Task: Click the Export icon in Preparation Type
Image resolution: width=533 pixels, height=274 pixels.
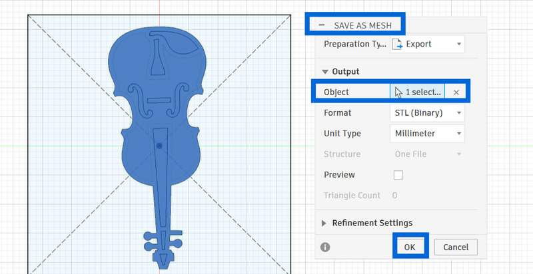Action: pyautogui.click(x=397, y=45)
